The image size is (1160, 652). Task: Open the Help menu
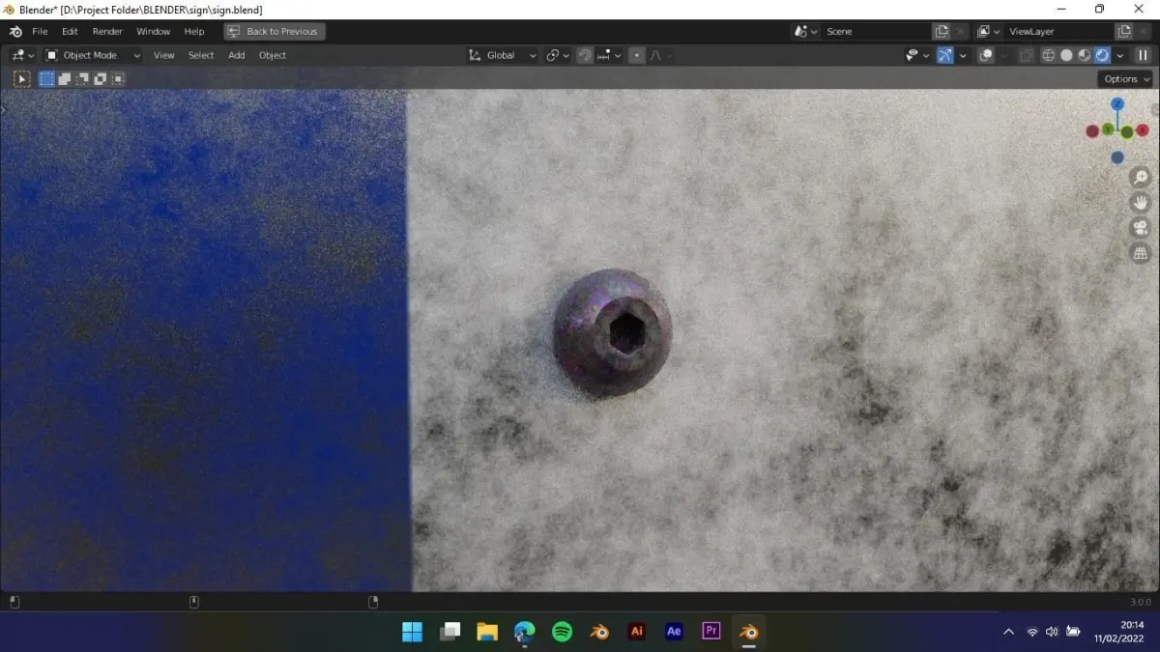pyautogui.click(x=194, y=31)
